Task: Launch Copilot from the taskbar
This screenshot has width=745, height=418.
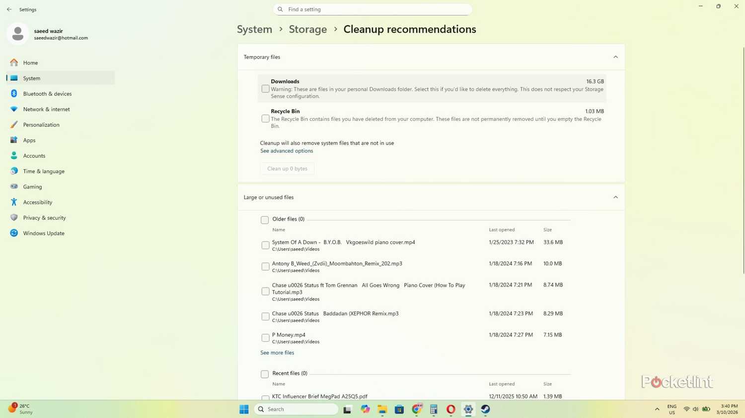Action: coord(365,409)
